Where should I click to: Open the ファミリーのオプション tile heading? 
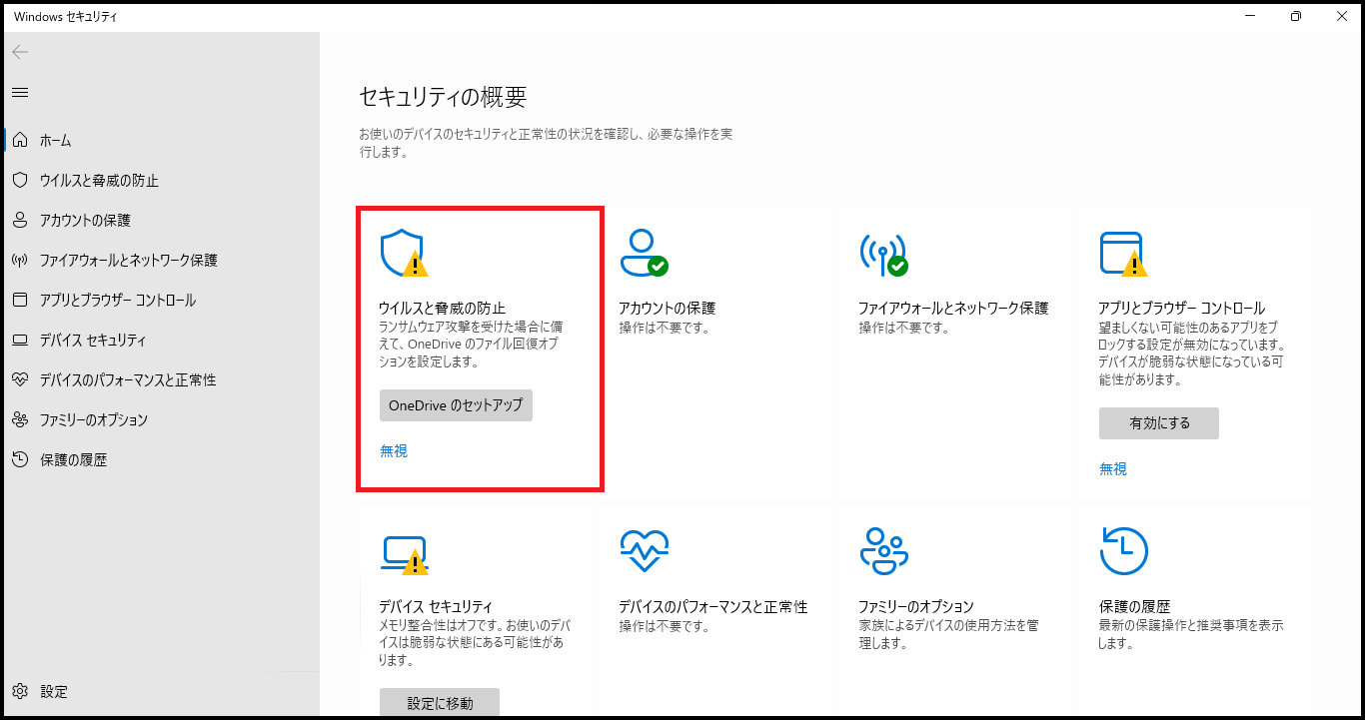point(916,606)
